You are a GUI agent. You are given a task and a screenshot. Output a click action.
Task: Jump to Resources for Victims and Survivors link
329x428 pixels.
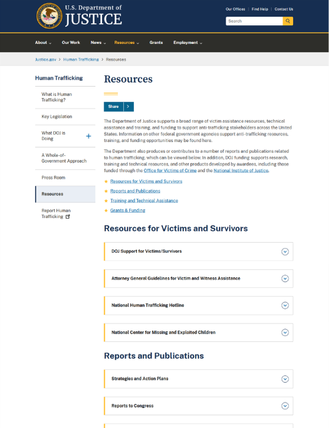pos(146,181)
